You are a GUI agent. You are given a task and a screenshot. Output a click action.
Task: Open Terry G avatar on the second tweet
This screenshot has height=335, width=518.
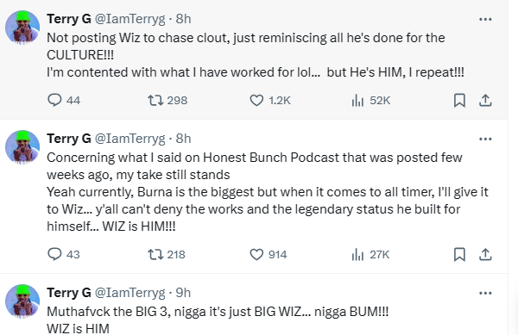pos(22,147)
